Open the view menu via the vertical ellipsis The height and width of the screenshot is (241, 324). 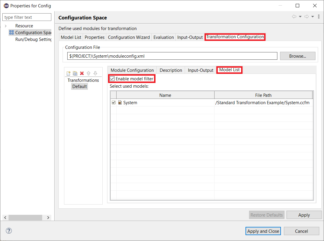click(x=319, y=16)
